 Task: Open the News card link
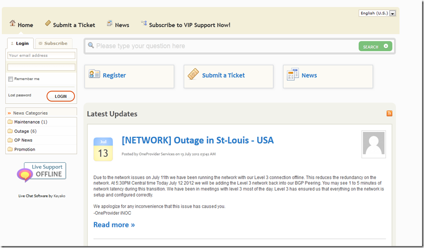[x=309, y=75]
